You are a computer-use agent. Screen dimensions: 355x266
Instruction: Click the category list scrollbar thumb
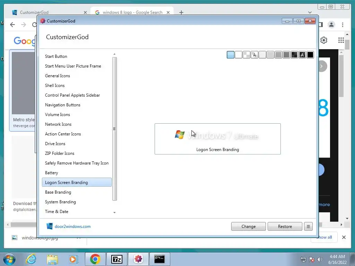point(114,129)
